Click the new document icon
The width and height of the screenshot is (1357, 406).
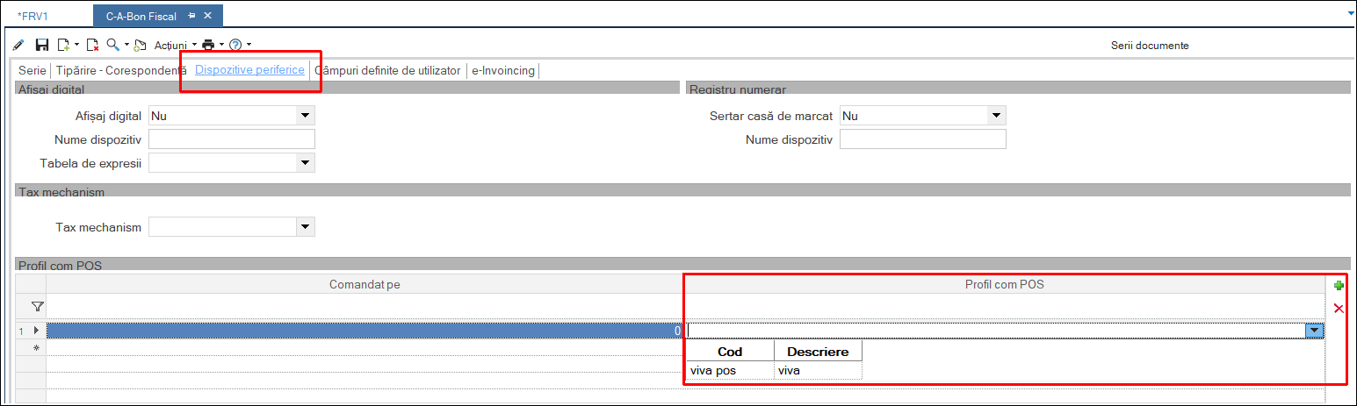(63, 45)
